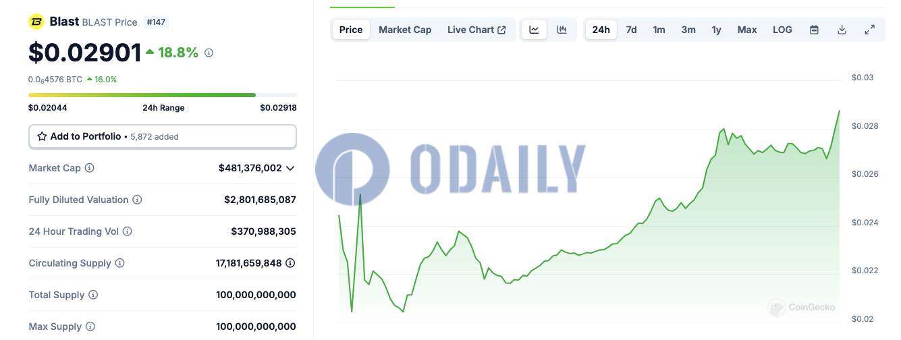The height and width of the screenshot is (340, 901).
Task: Expand the Market Cap value chevron
Action: point(290,168)
